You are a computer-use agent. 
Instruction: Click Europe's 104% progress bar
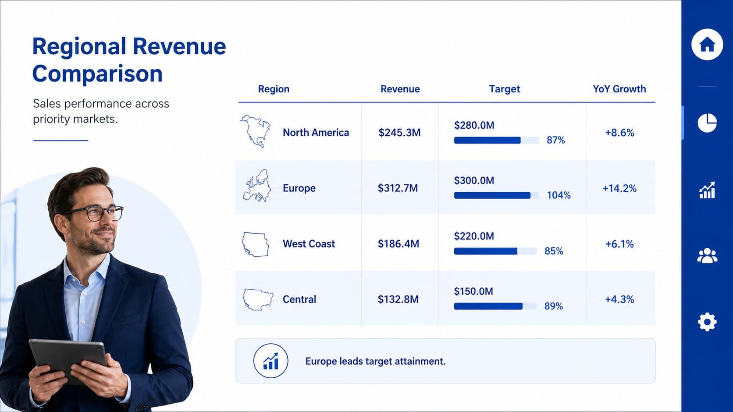[496, 195]
